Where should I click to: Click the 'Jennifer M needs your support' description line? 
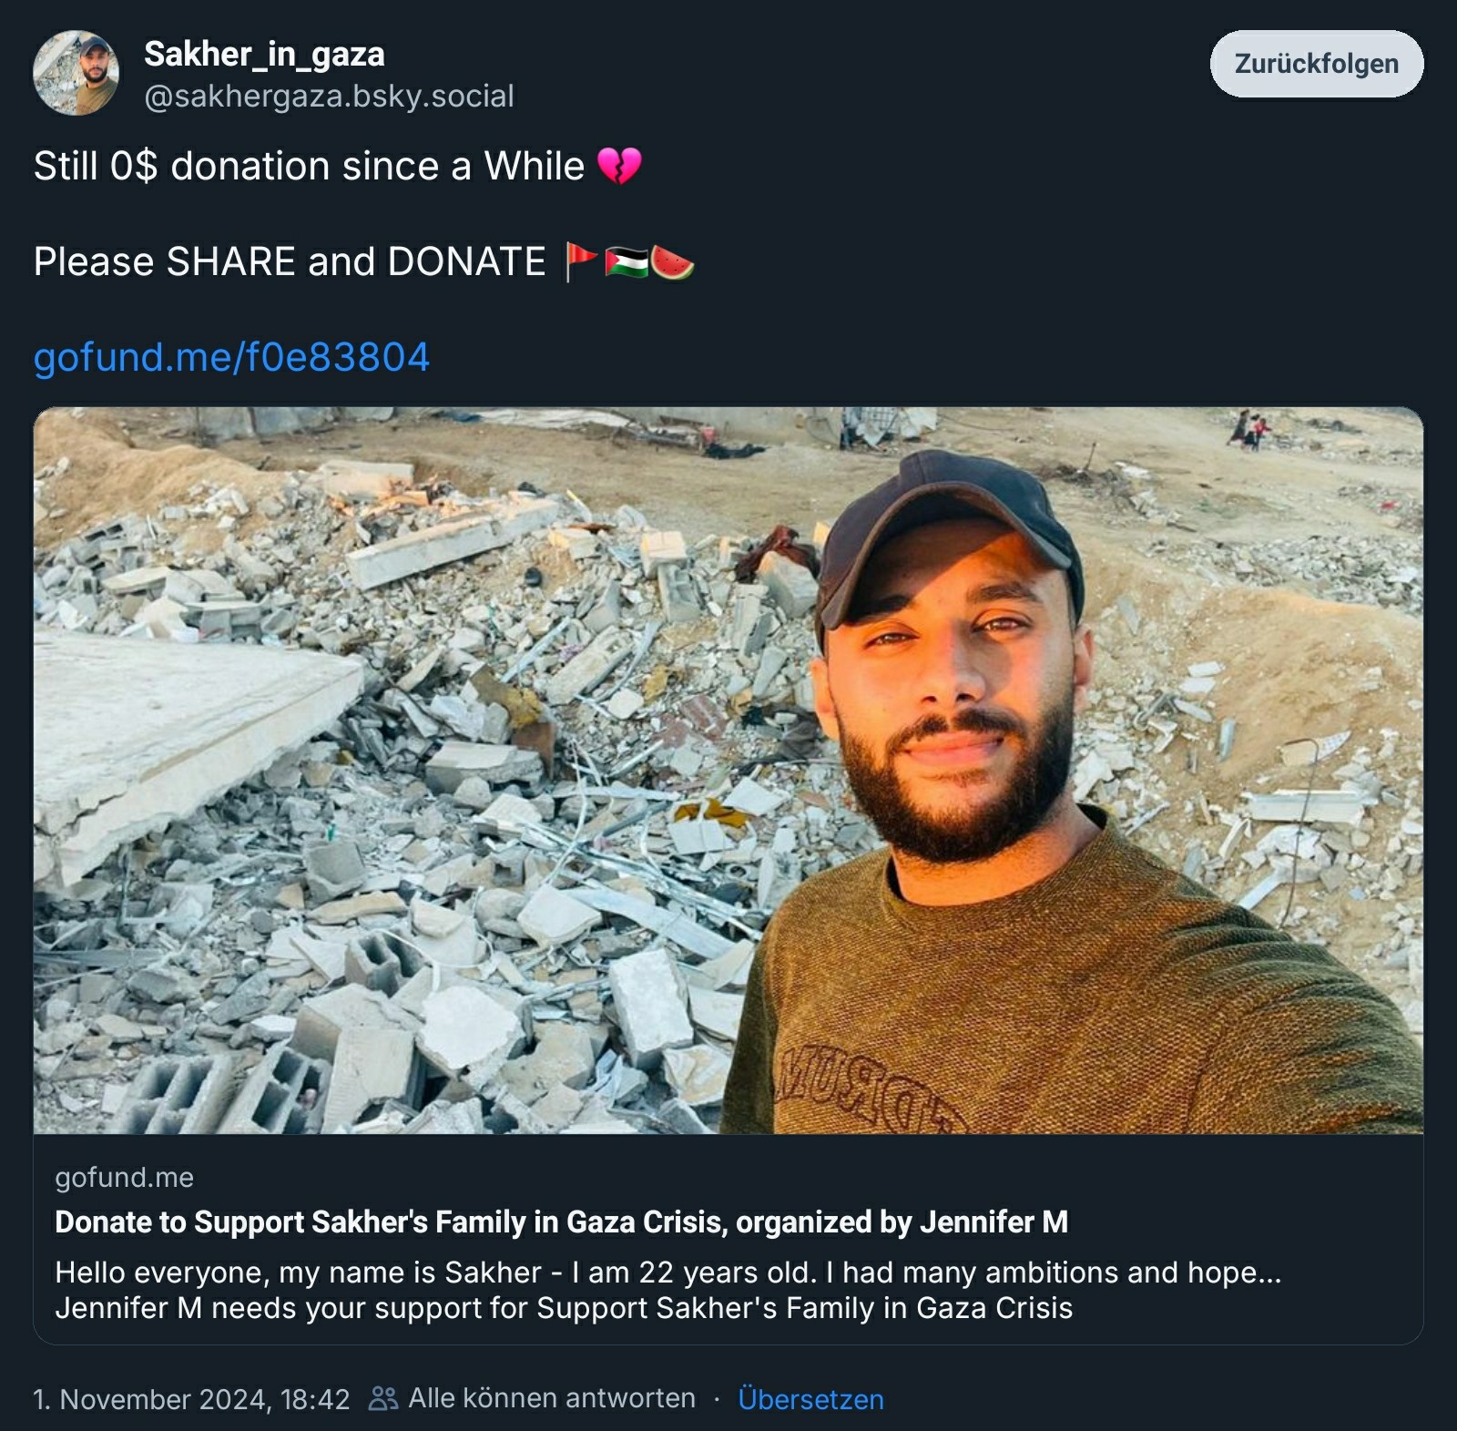pos(564,1308)
